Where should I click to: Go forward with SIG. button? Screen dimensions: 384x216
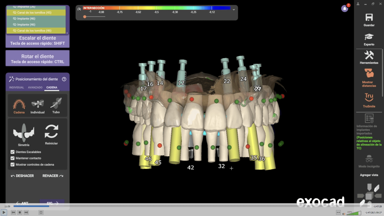click(x=52, y=203)
